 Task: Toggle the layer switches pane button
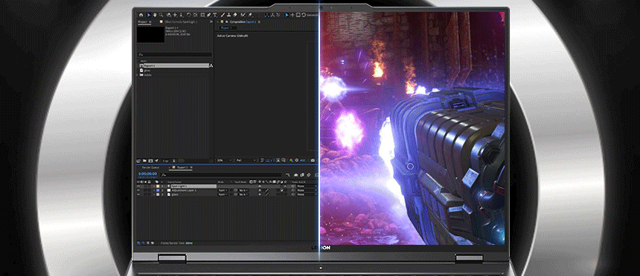[x=138, y=243]
